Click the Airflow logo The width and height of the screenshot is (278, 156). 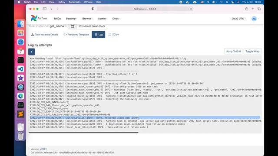coord(39,18)
